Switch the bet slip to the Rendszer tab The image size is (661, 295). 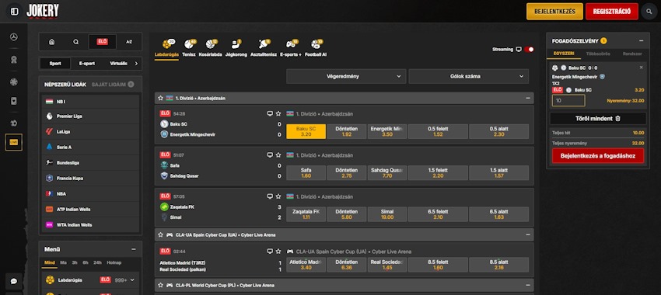[632, 54]
